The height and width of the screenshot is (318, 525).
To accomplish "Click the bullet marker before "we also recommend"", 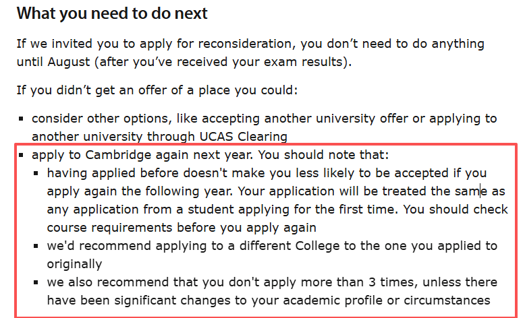I will coord(38,283).
